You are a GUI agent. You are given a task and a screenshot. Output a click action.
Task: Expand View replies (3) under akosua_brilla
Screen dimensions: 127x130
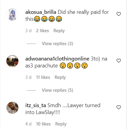(57, 44)
